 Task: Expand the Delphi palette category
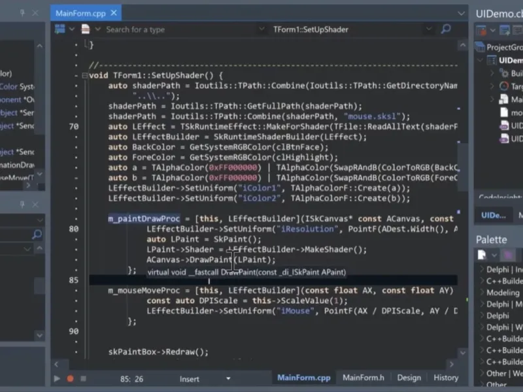(x=482, y=316)
